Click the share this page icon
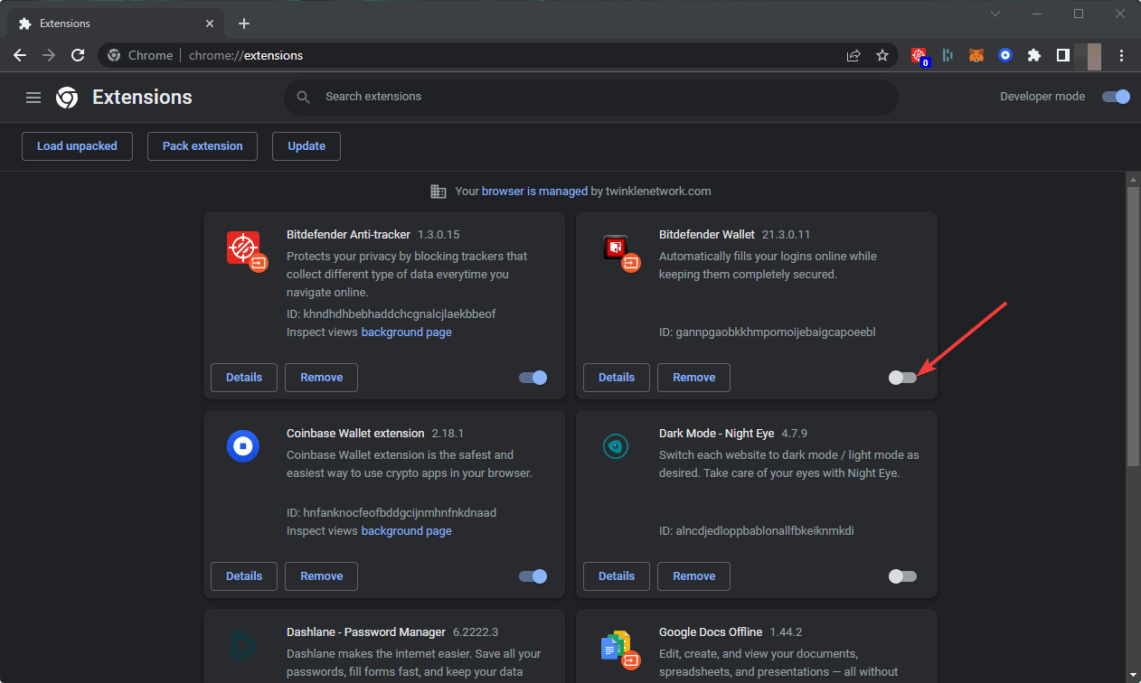1141x683 pixels. click(853, 55)
